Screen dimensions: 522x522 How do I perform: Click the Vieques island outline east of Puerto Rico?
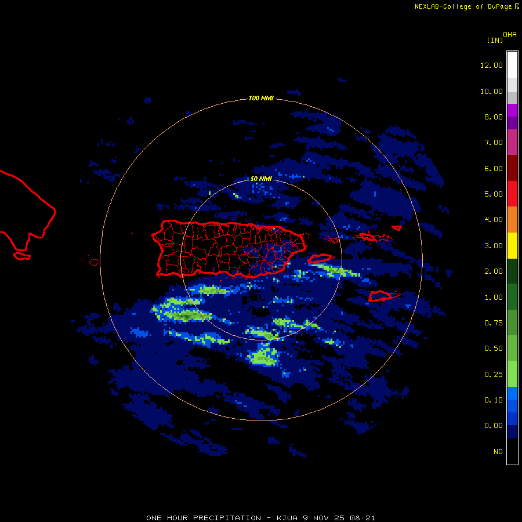click(320, 258)
